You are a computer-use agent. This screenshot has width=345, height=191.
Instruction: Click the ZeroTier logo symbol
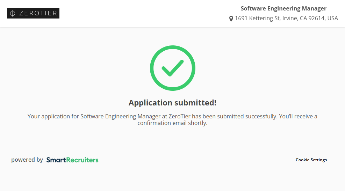(13, 13)
